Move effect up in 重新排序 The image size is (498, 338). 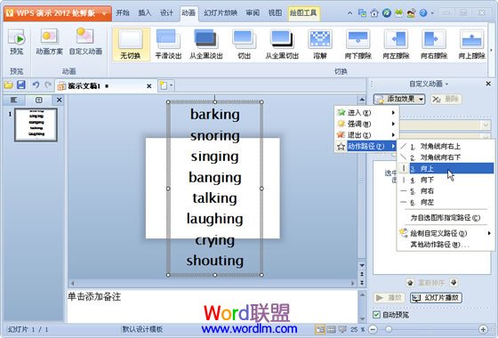tap(410, 283)
